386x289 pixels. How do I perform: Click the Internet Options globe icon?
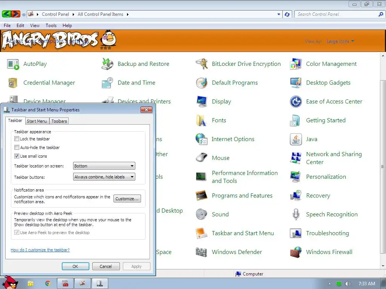point(202,139)
